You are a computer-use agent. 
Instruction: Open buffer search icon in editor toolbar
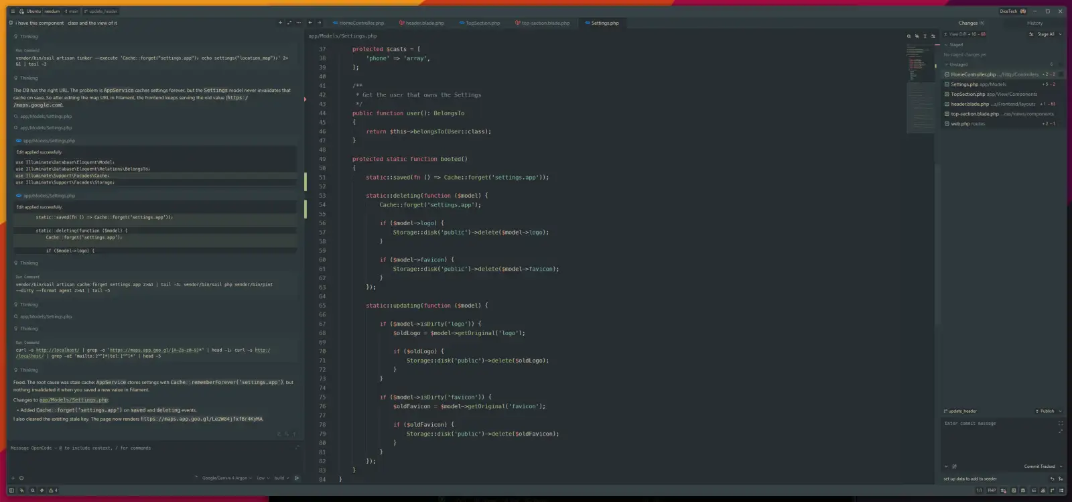tap(909, 36)
